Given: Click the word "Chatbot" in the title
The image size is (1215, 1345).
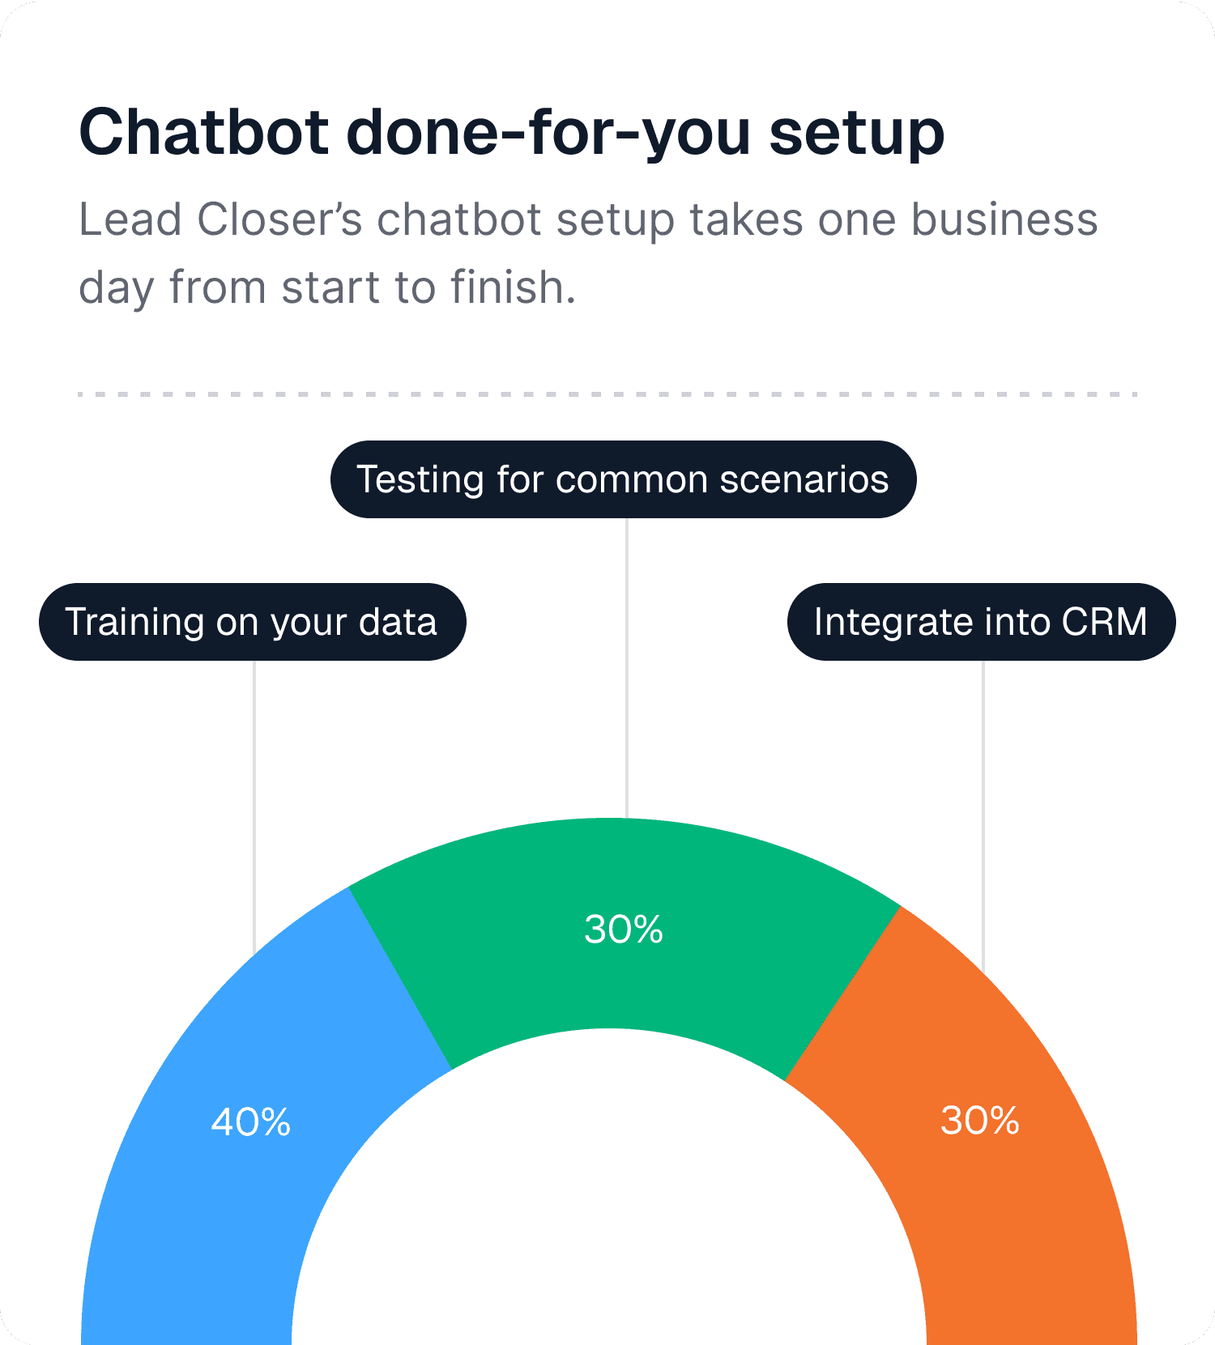Looking at the screenshot, I should click(x=204, y=132).
